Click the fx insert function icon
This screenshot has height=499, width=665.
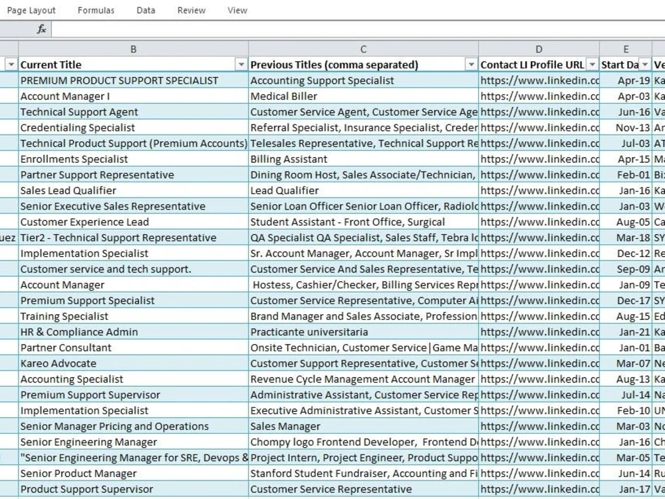41,29
